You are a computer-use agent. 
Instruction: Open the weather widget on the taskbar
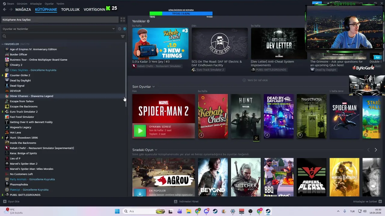tap(14, 211)
